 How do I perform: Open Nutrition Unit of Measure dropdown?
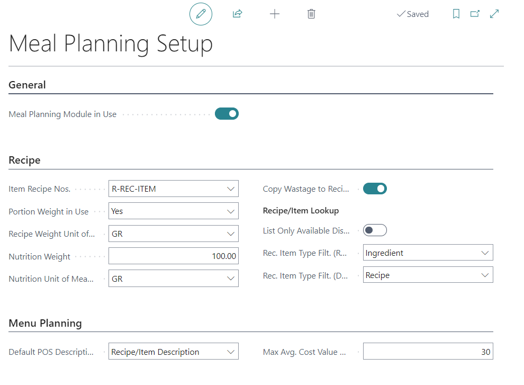pos(230,279)
